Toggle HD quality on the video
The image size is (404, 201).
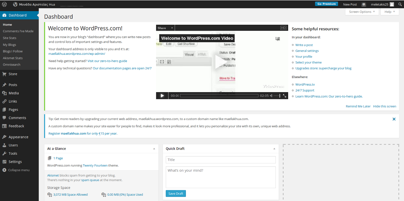(283, 28)
